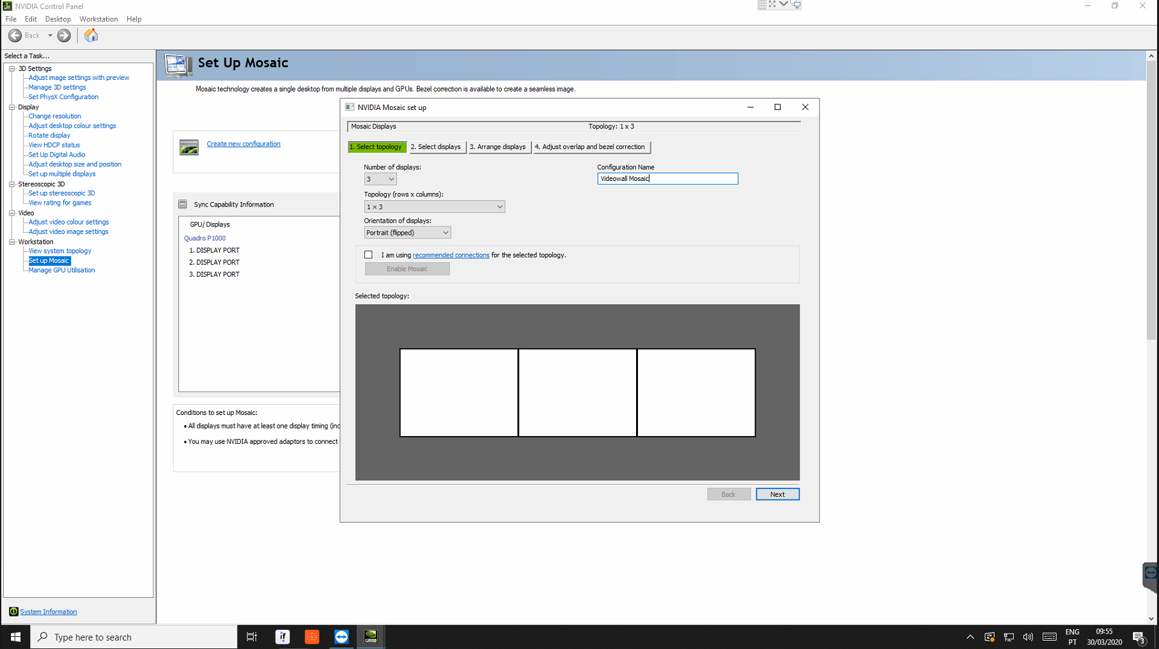Open the NVIDIA Control Panel taskbar icon
The image size is (1159, 649).
pyautogui.click(x=371, y=637)
